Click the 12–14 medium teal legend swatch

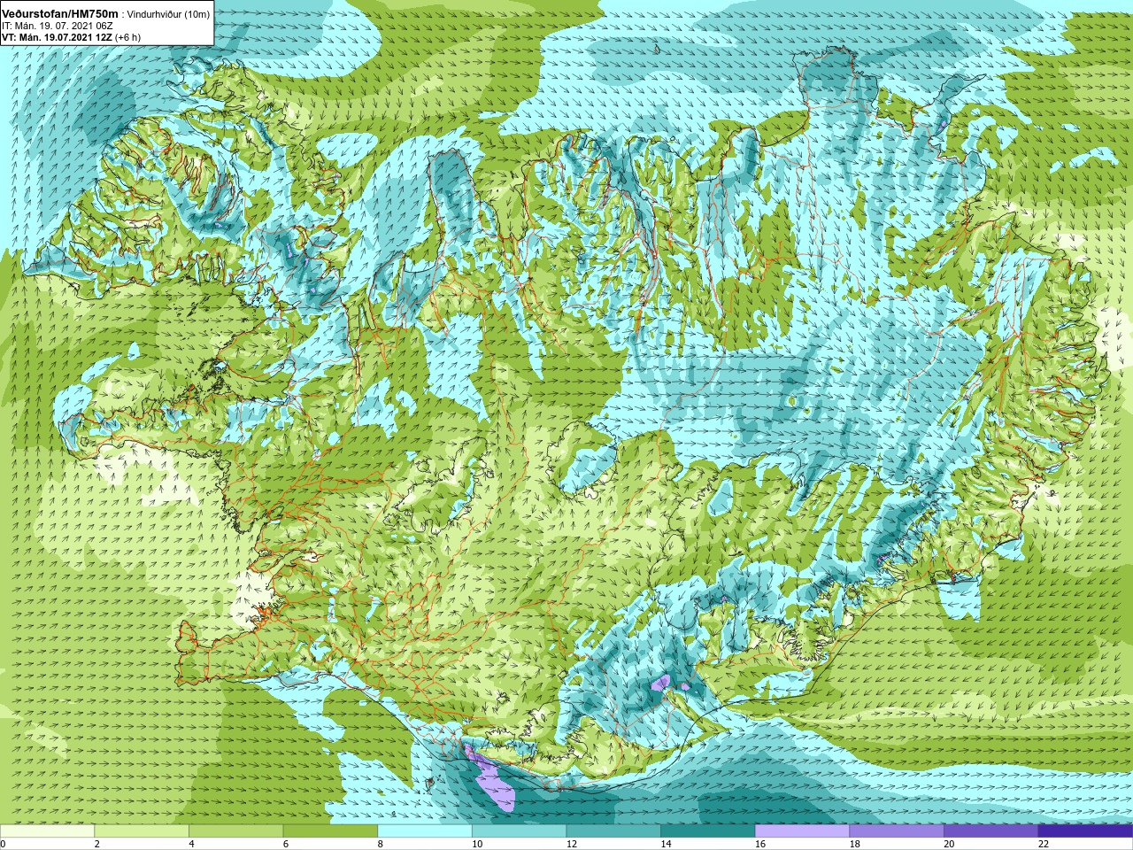click(x=613, y=831)
